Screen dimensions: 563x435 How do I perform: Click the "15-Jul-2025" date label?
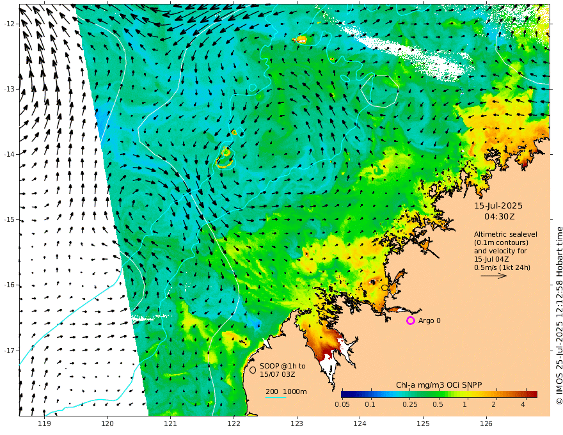498,206
